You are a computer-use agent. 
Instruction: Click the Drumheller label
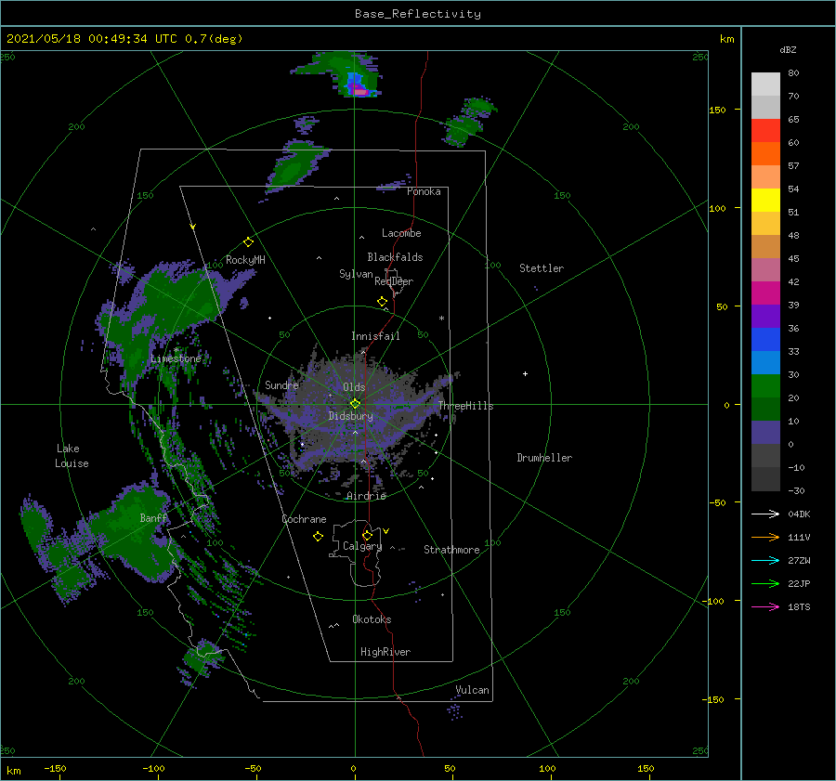[x=544, y=458]
